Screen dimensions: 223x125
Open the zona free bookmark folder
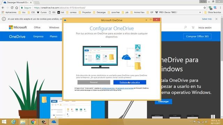(114, 12)
